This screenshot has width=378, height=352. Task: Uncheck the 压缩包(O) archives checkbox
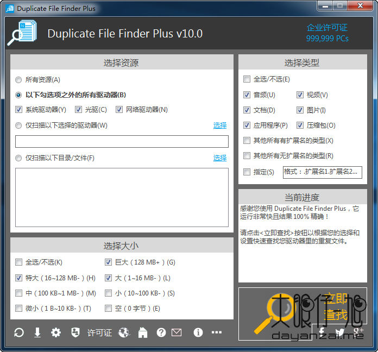300,125
